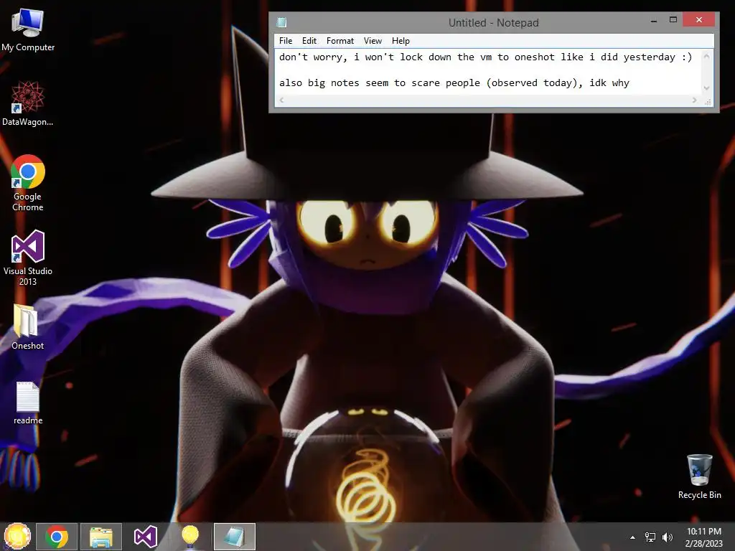The height and width of the screenshot is (551, 735).
Task: Open Visual Studio from the taskbar
Action: point(145,537)
